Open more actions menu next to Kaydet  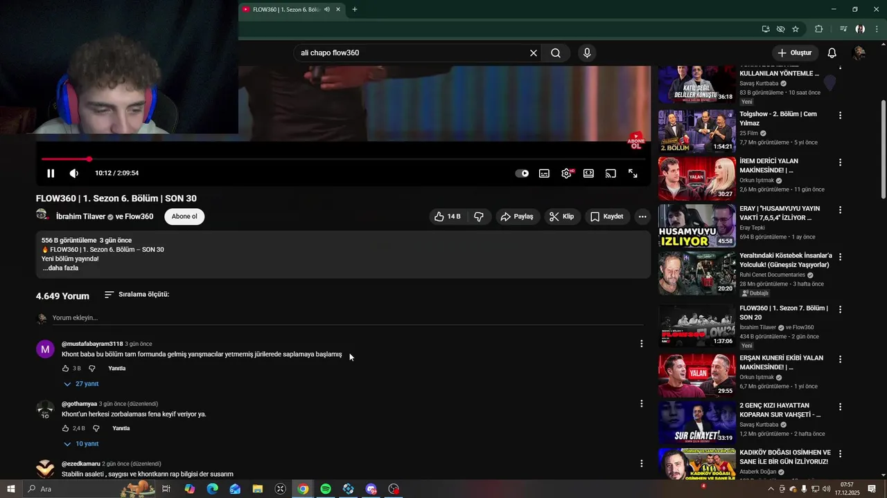[x=642, y=216]
